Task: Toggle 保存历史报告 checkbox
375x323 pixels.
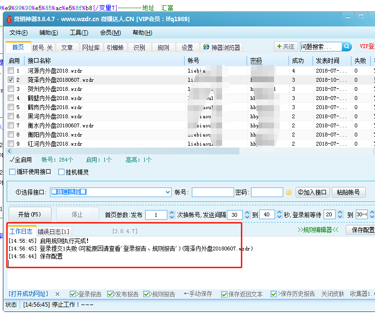Action: point(274,294)
